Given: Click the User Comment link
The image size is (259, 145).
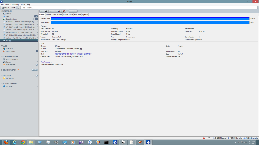Looking at the screenshot, I should (x=46, y=62).
